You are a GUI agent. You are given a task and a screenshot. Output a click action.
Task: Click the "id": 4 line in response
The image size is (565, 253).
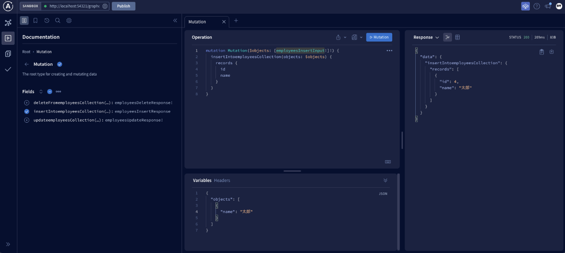[x=449, y=82]
